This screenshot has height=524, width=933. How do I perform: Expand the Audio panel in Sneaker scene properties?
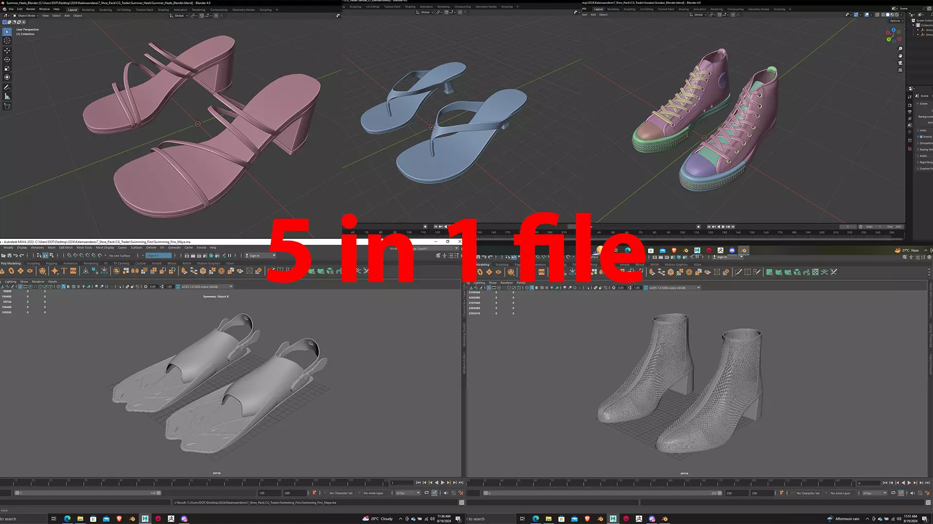pyautogui.click(x=923, y=156)
